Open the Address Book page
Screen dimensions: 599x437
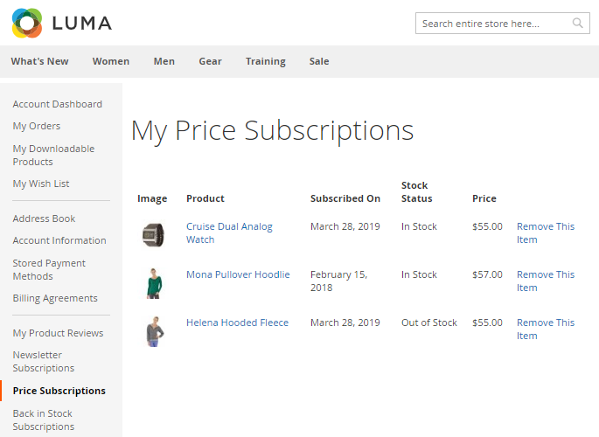point(44,218)
